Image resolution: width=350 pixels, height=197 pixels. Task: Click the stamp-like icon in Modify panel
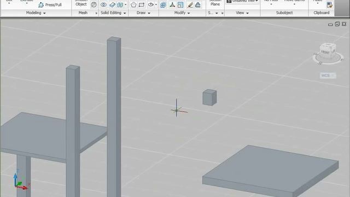coord(198,5)
